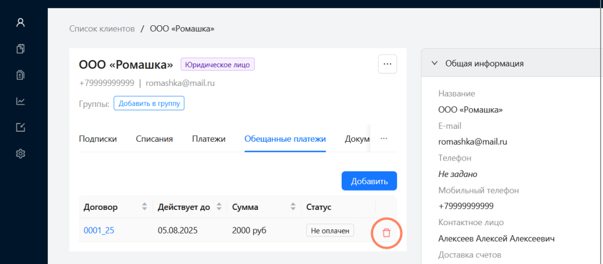Click the Не задано phone value
Screen dimensions: 603x264
(458, 174)
